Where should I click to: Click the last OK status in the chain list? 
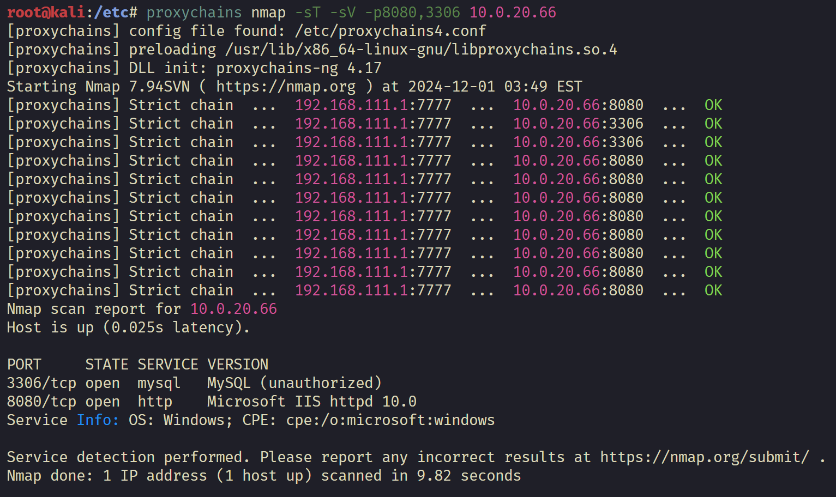713,290
